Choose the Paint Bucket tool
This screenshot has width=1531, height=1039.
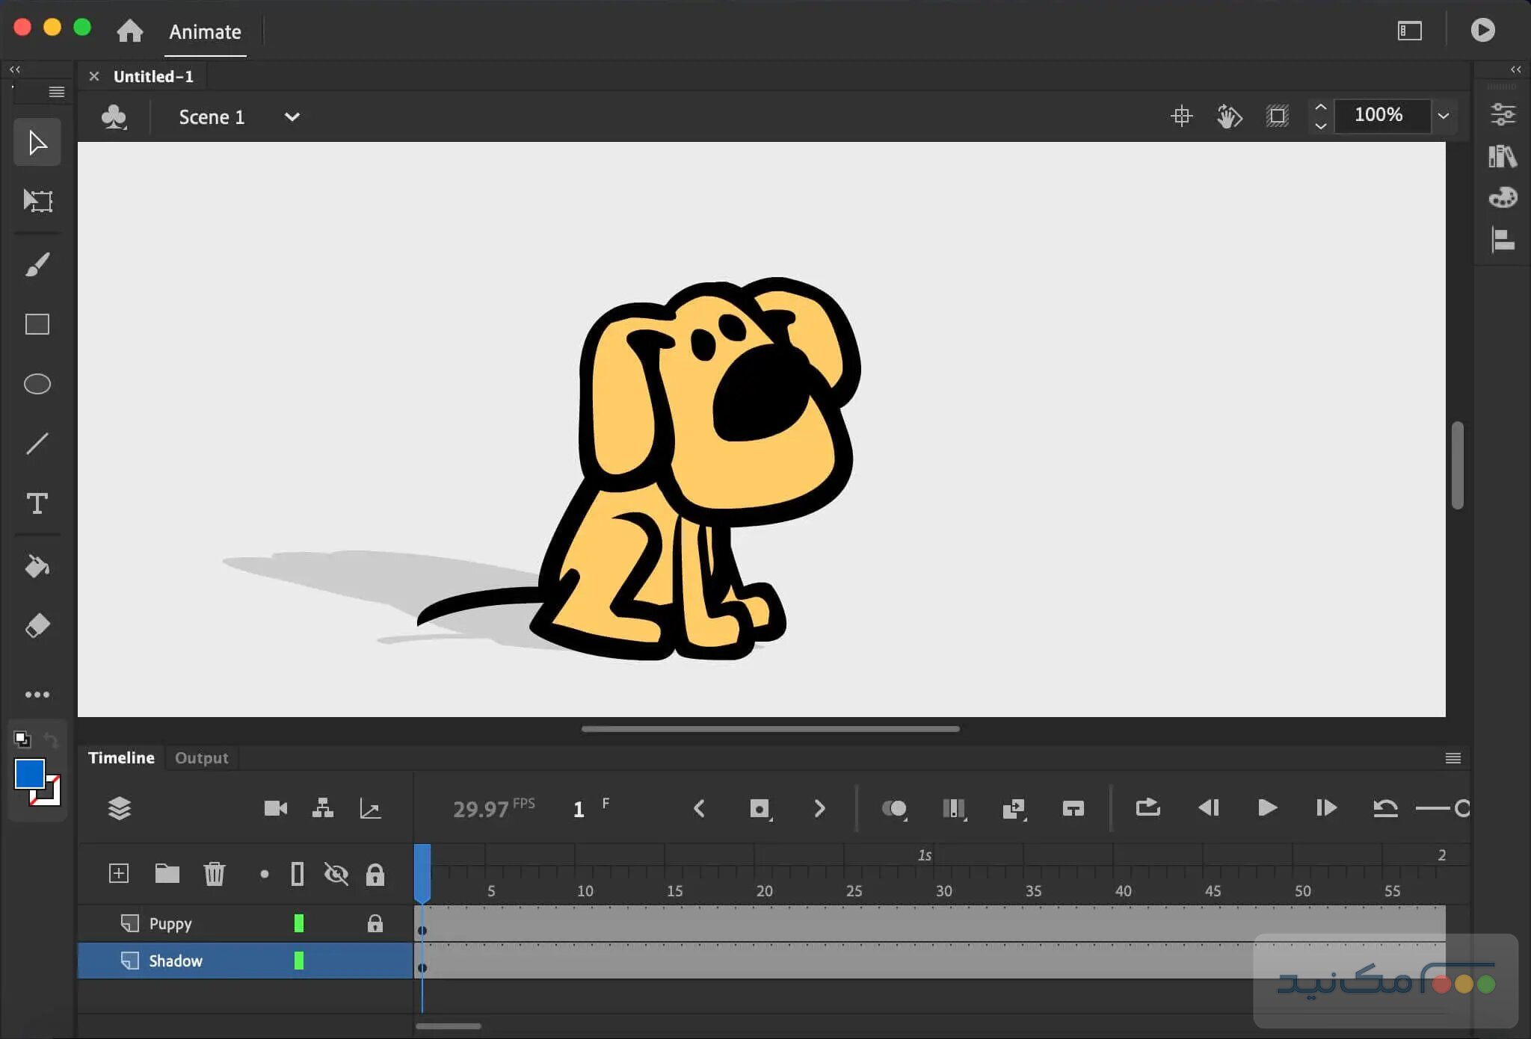coord(37,566)
